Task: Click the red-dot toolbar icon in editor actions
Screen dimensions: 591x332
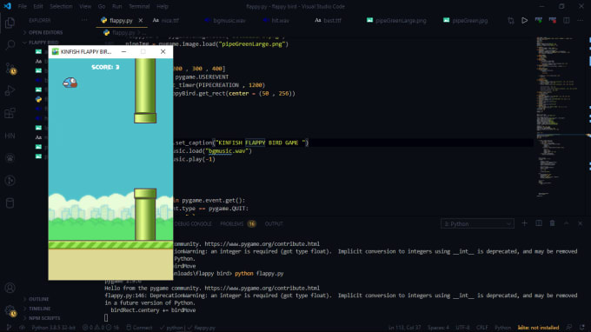Action: (553, 20)
